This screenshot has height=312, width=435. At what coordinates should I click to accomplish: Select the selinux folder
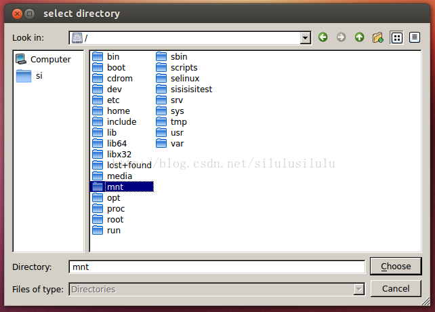(184, 78)
